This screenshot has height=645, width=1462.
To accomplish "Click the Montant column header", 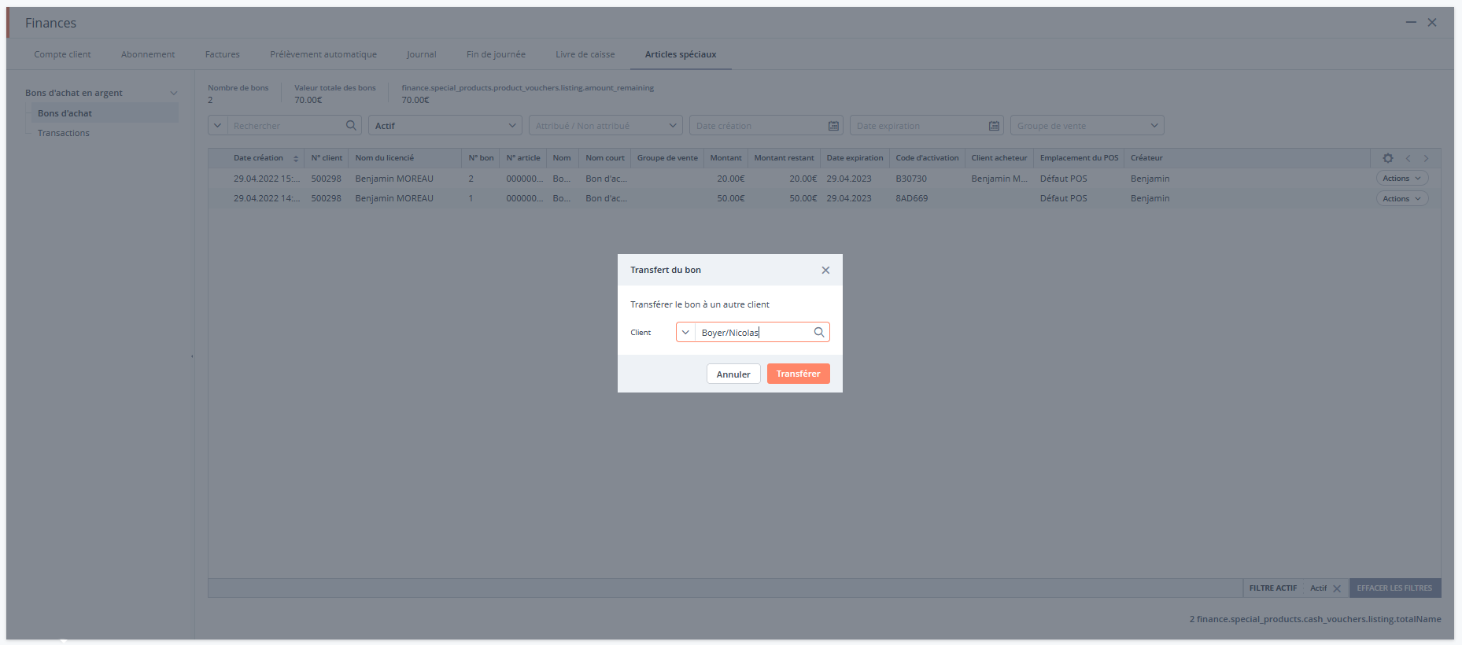I will 725,158.
